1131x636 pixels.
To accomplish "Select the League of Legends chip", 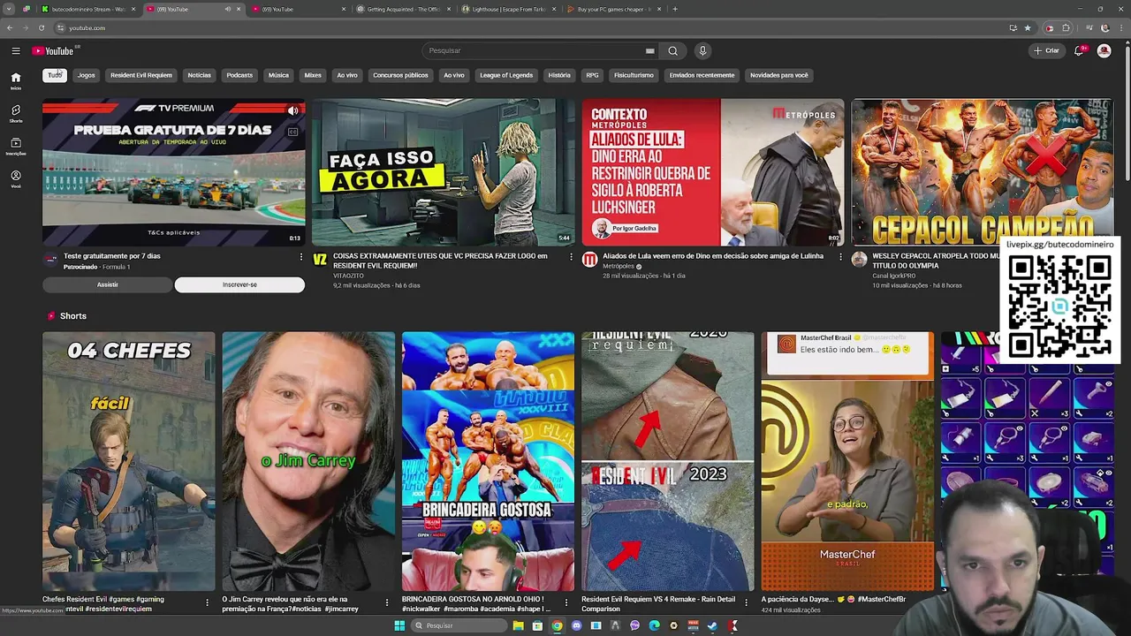I will 506,75.
